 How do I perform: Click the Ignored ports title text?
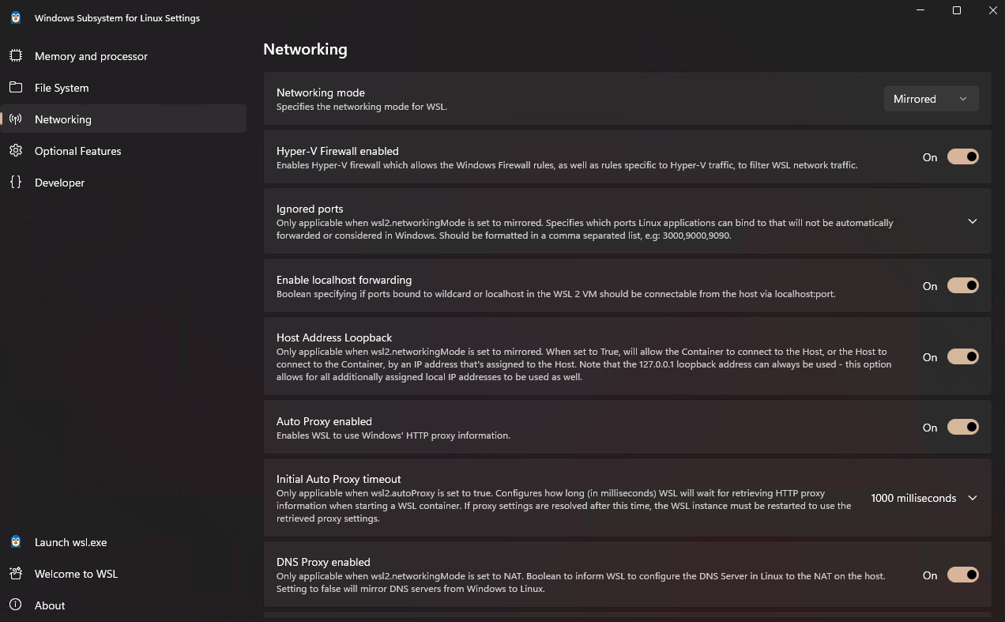310,209
